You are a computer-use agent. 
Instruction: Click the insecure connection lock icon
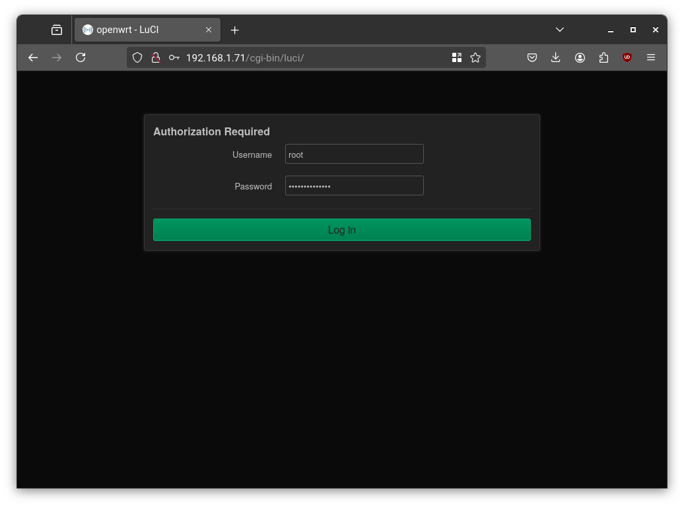[156, 57]
